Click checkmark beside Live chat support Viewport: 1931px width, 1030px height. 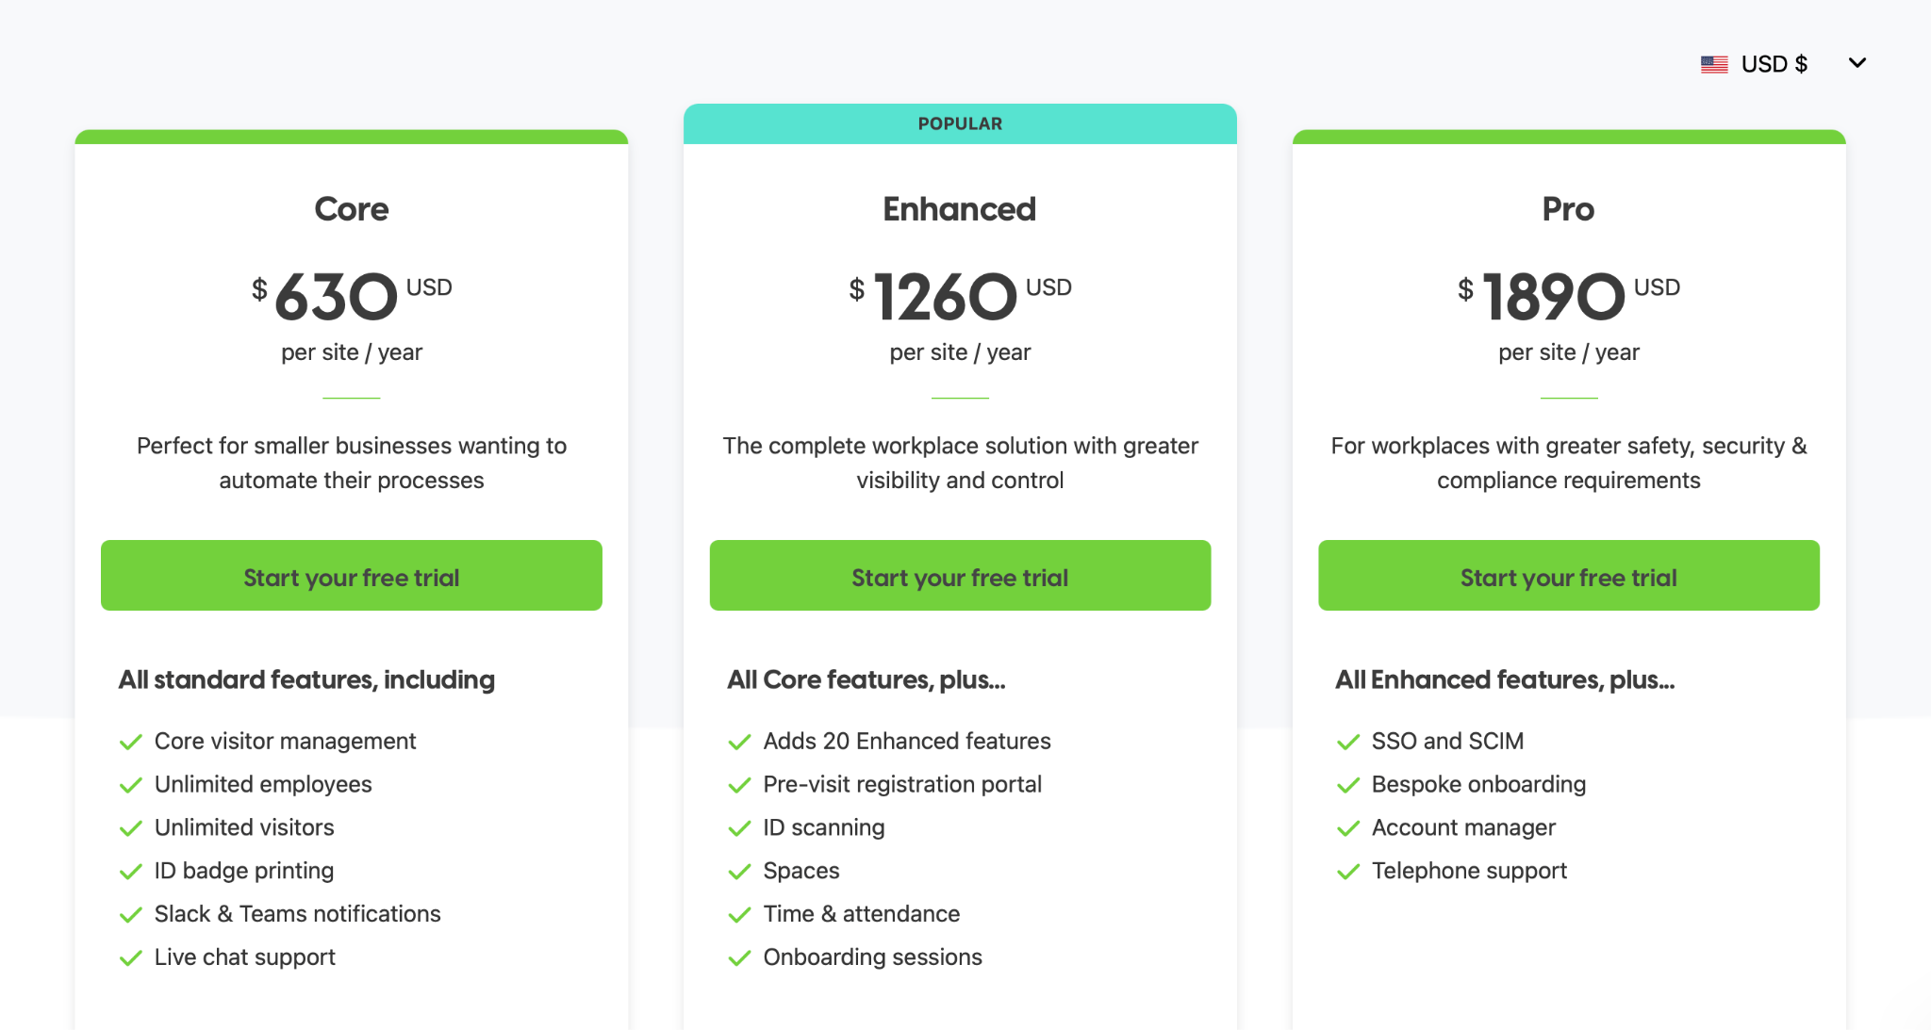click(130, 957)
